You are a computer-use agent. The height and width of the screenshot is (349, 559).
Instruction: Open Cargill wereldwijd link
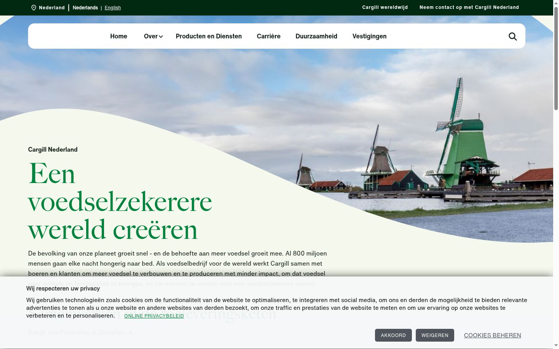point(385,7)
